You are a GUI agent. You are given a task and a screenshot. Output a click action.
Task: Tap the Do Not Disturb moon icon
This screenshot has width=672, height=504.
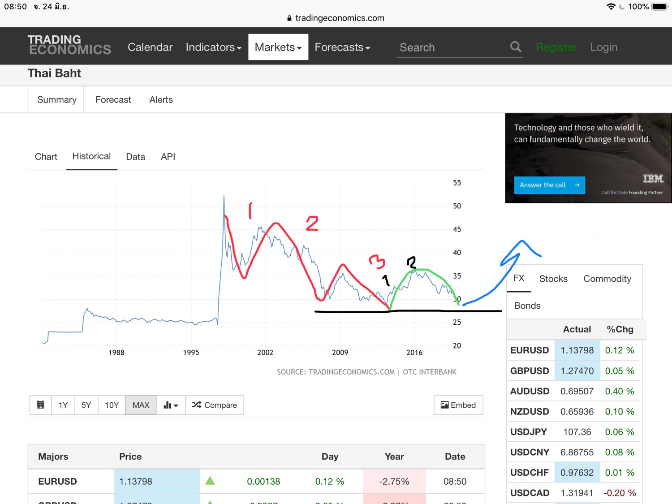pyautogui.click(x=622, y=7)
